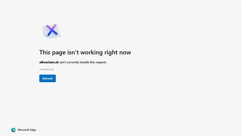
Task: Click the number 500 in the error code
Action: [x=52, y=70]
